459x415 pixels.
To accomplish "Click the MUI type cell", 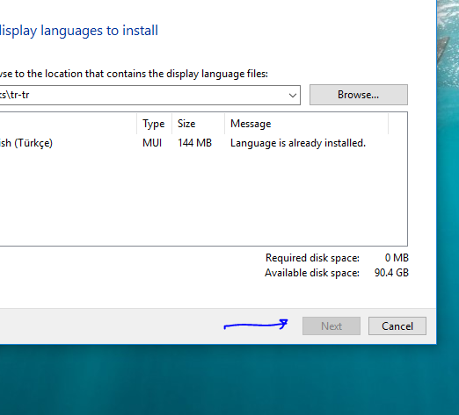I will tap(152, 143).
